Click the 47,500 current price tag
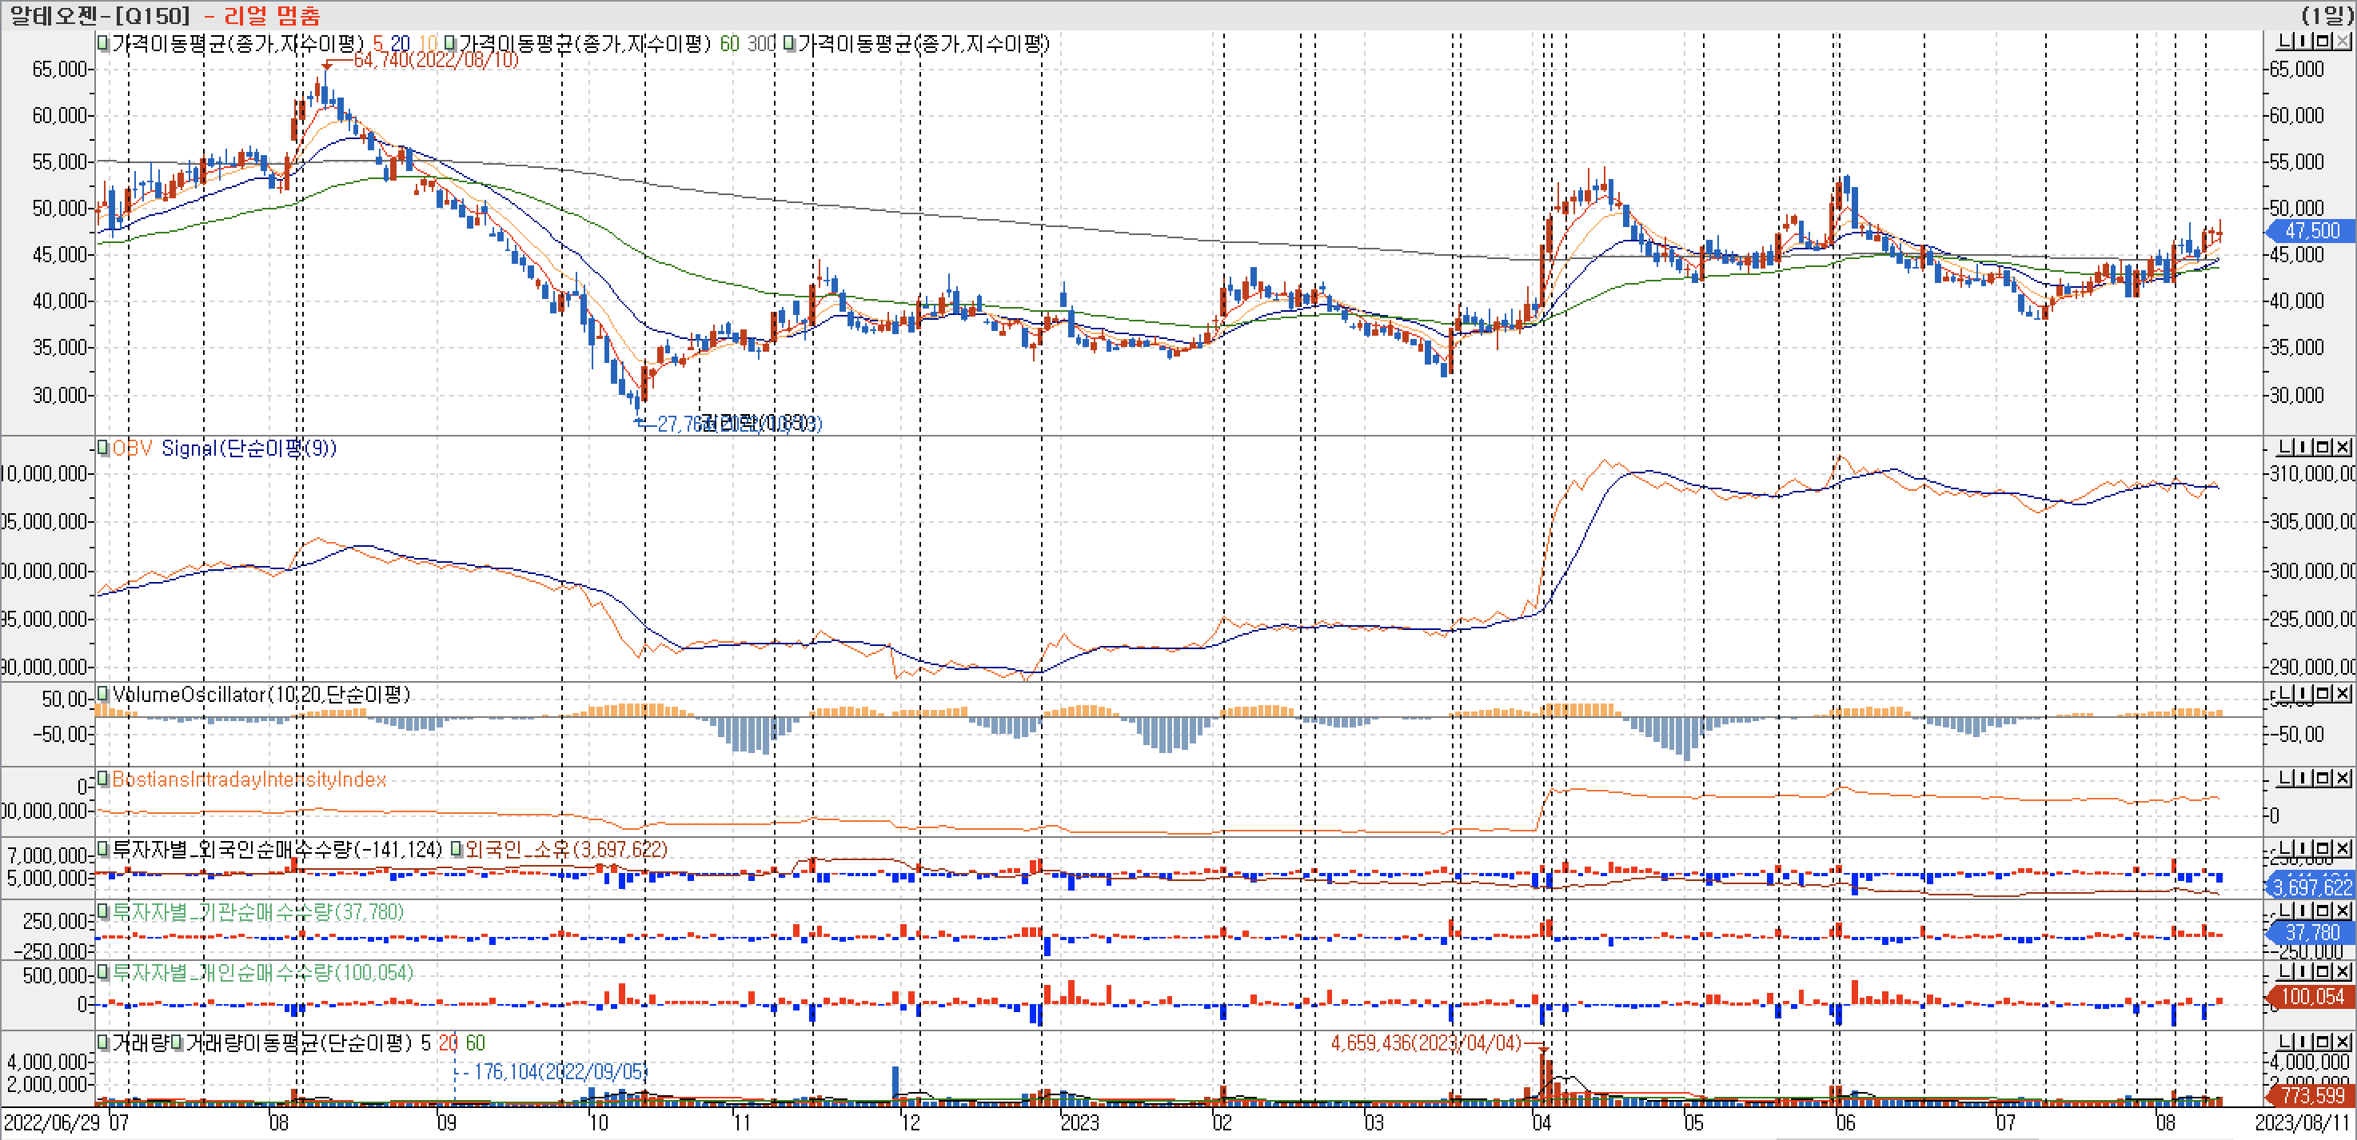This screenshot has height=1140, width=2357. coord(2311,230)
